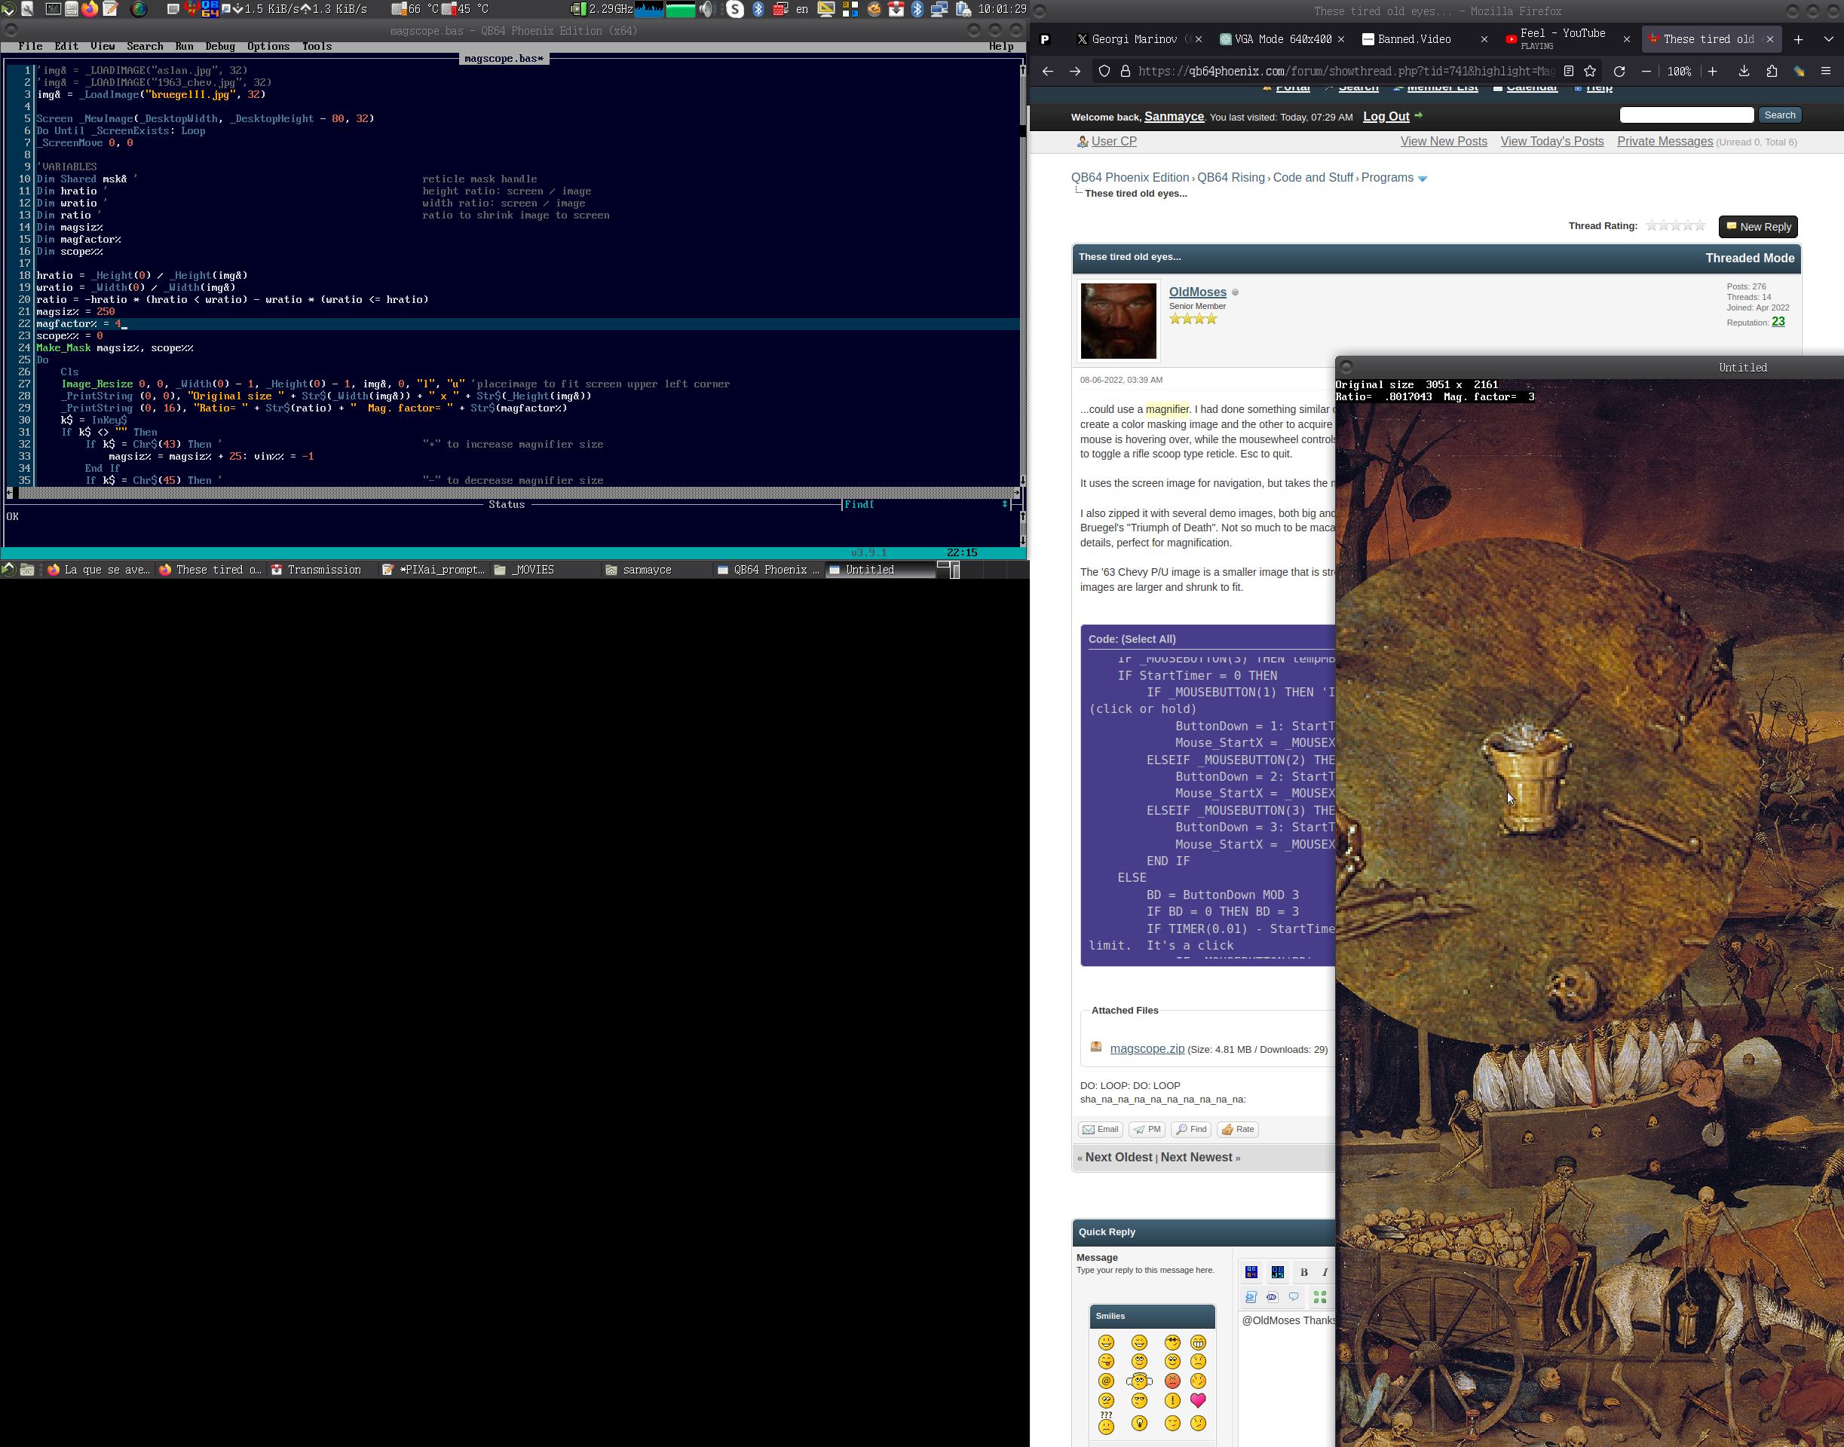
Task: Open File menu in QB64 IDE
Action: (29, 47)
